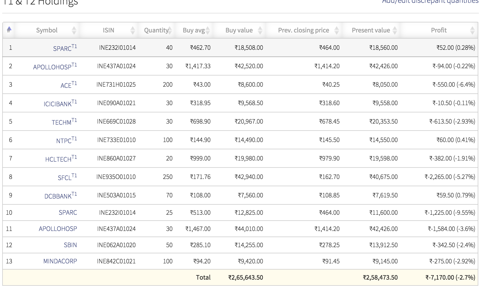Click closing price ₹145.50 cell
485x288 pixels.
(x=329, y=140)
